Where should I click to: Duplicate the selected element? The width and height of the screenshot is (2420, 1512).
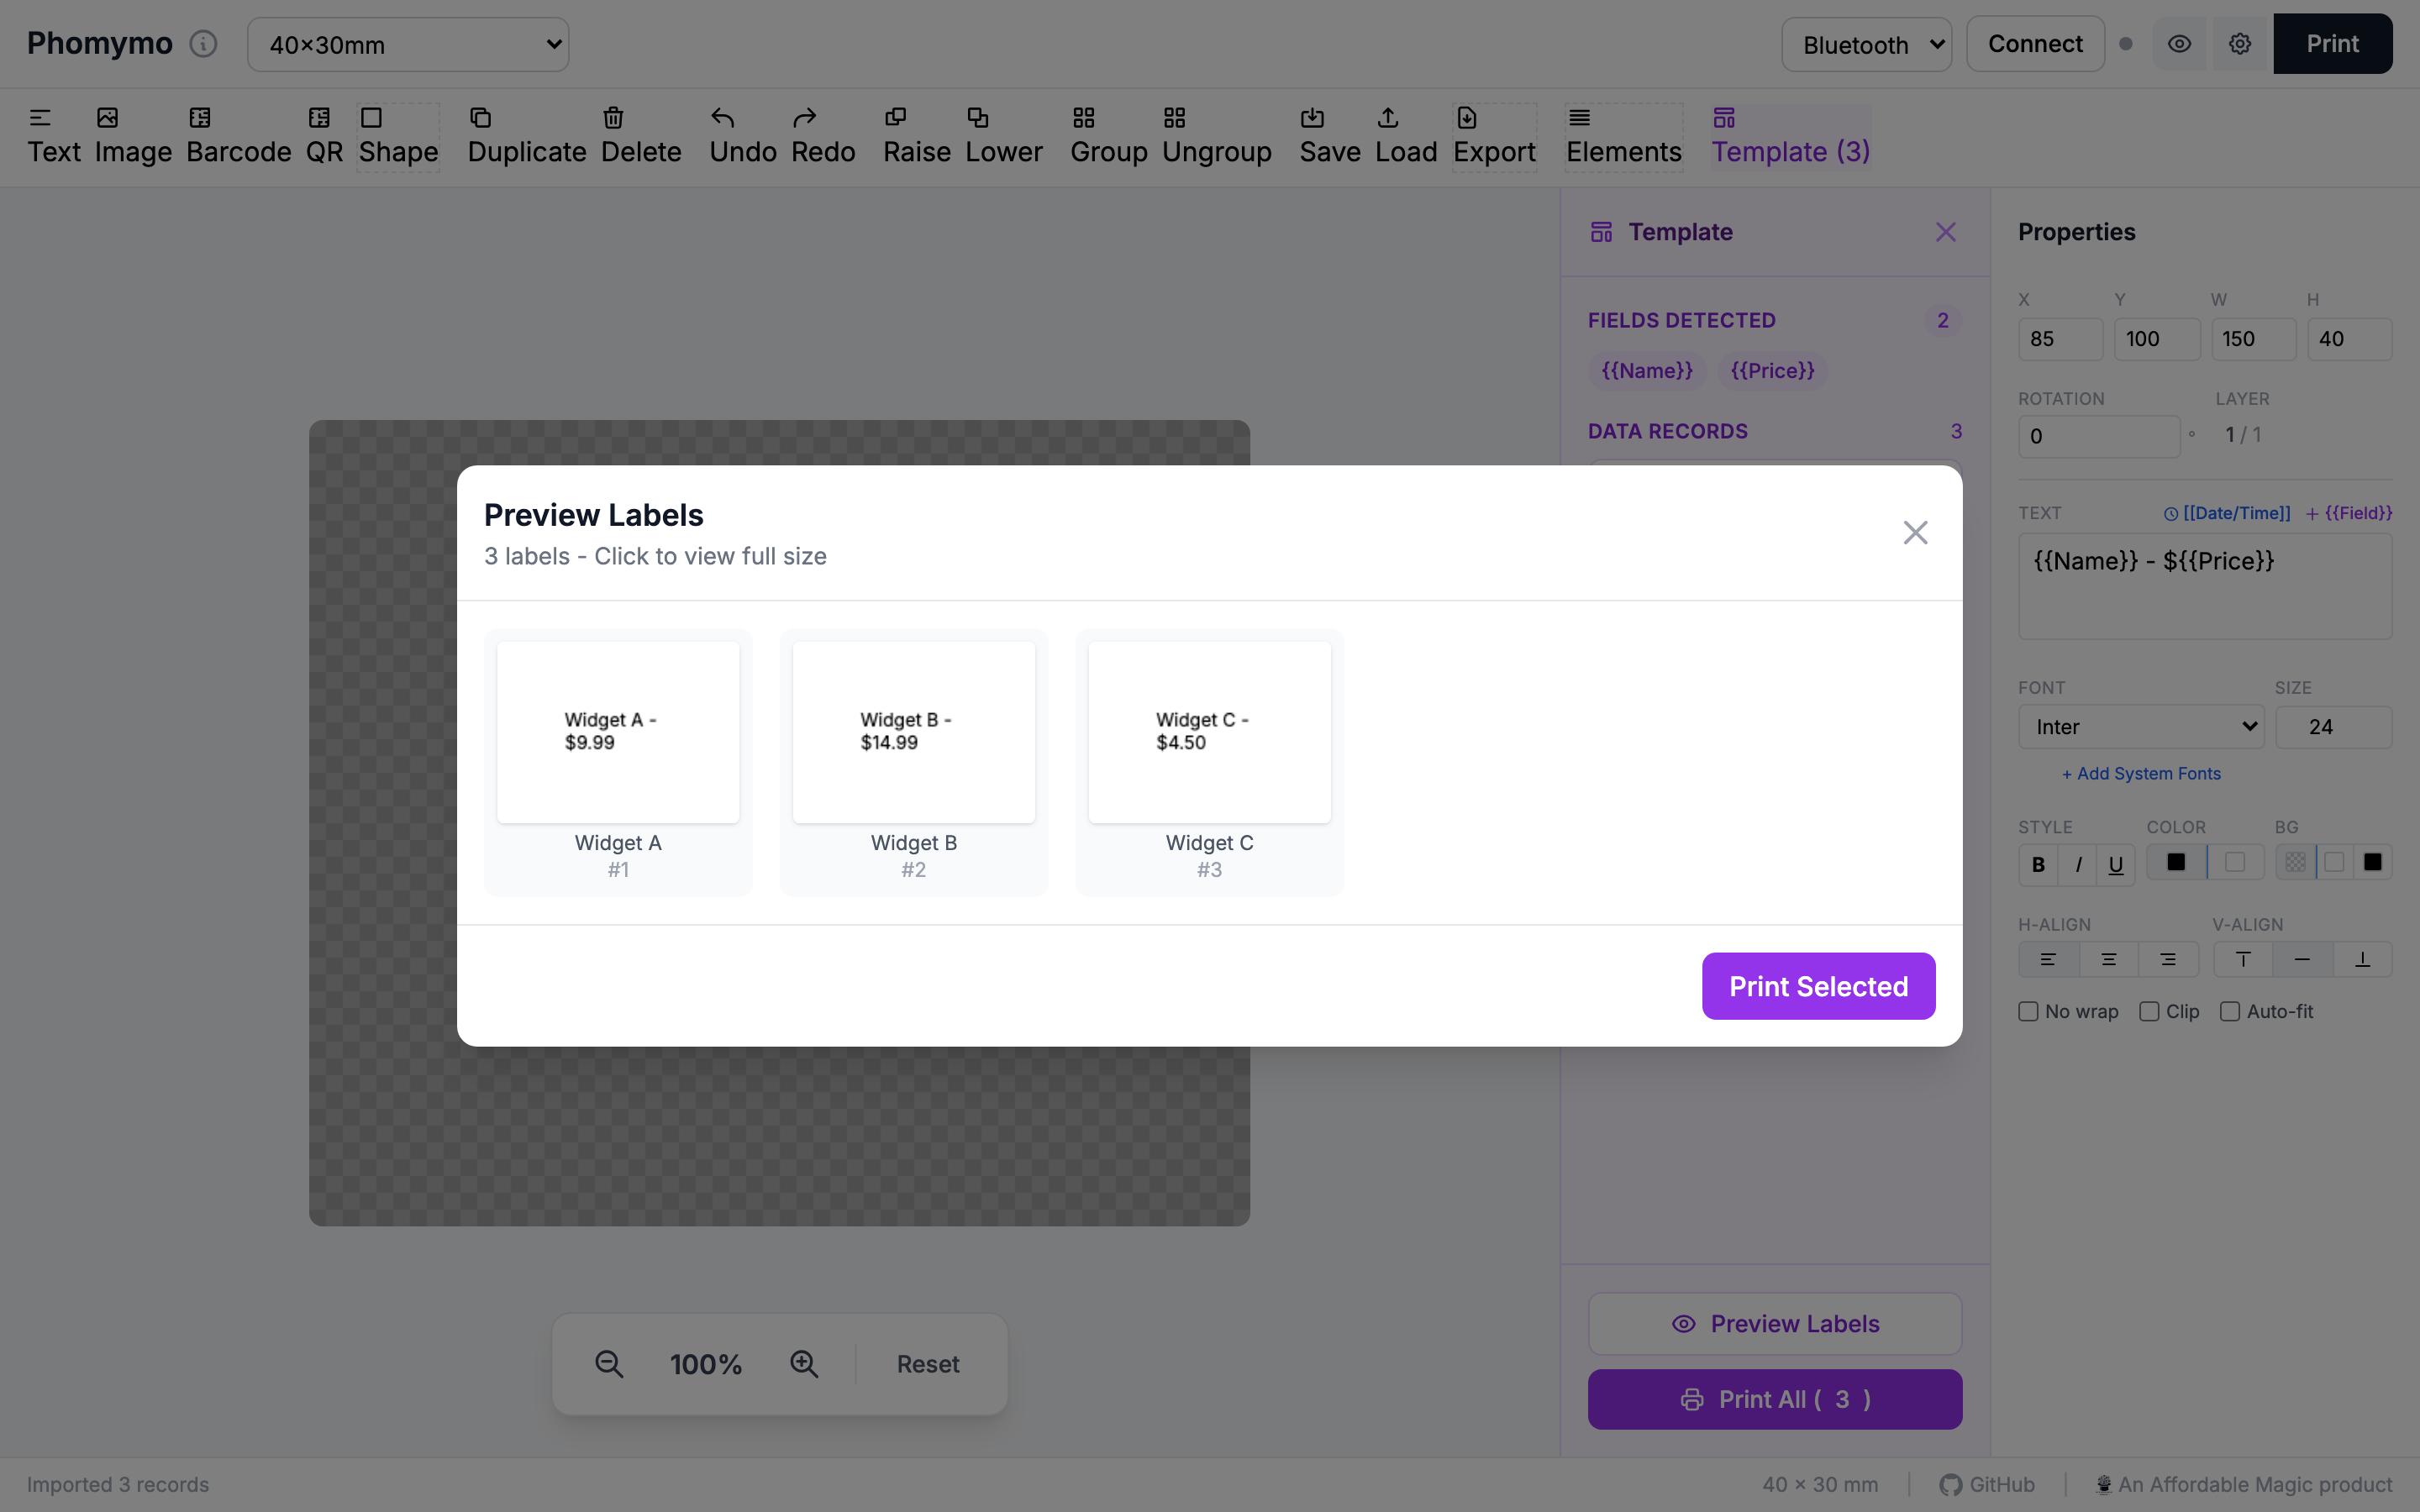[x=526, y=136]
